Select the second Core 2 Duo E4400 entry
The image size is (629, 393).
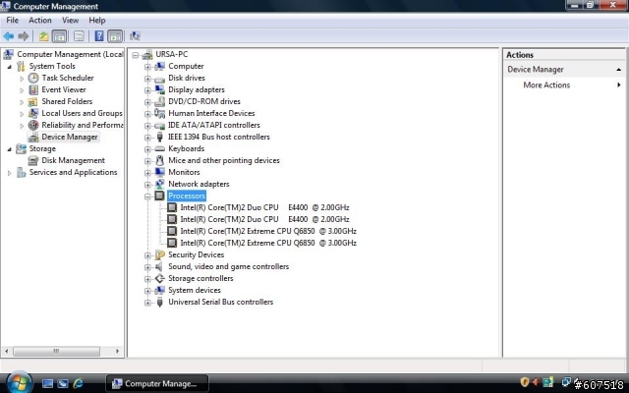pyautogui.click(x=264, y=219)
